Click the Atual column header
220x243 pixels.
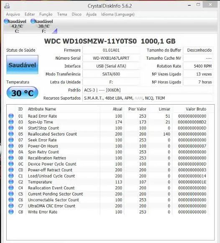pos(118,109)
